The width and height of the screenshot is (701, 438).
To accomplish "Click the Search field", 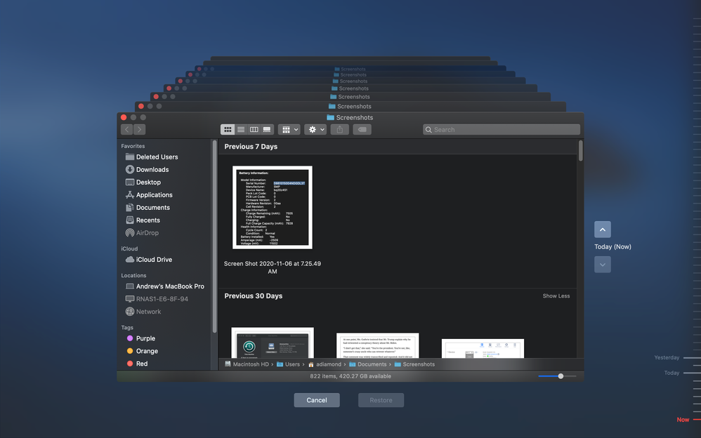I will click(x=502, y=130).
